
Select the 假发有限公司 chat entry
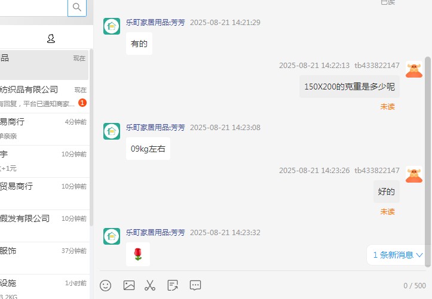tap(44, 226)
